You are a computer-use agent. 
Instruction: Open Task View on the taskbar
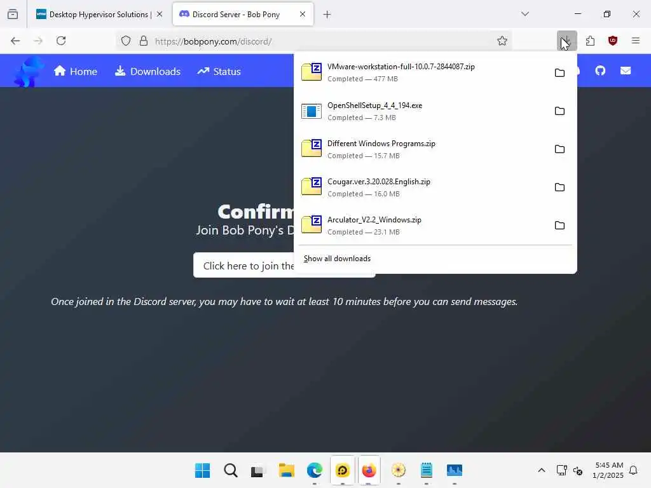pos(257,471)
